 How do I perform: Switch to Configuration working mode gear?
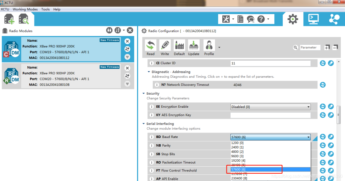coord(293,19)
